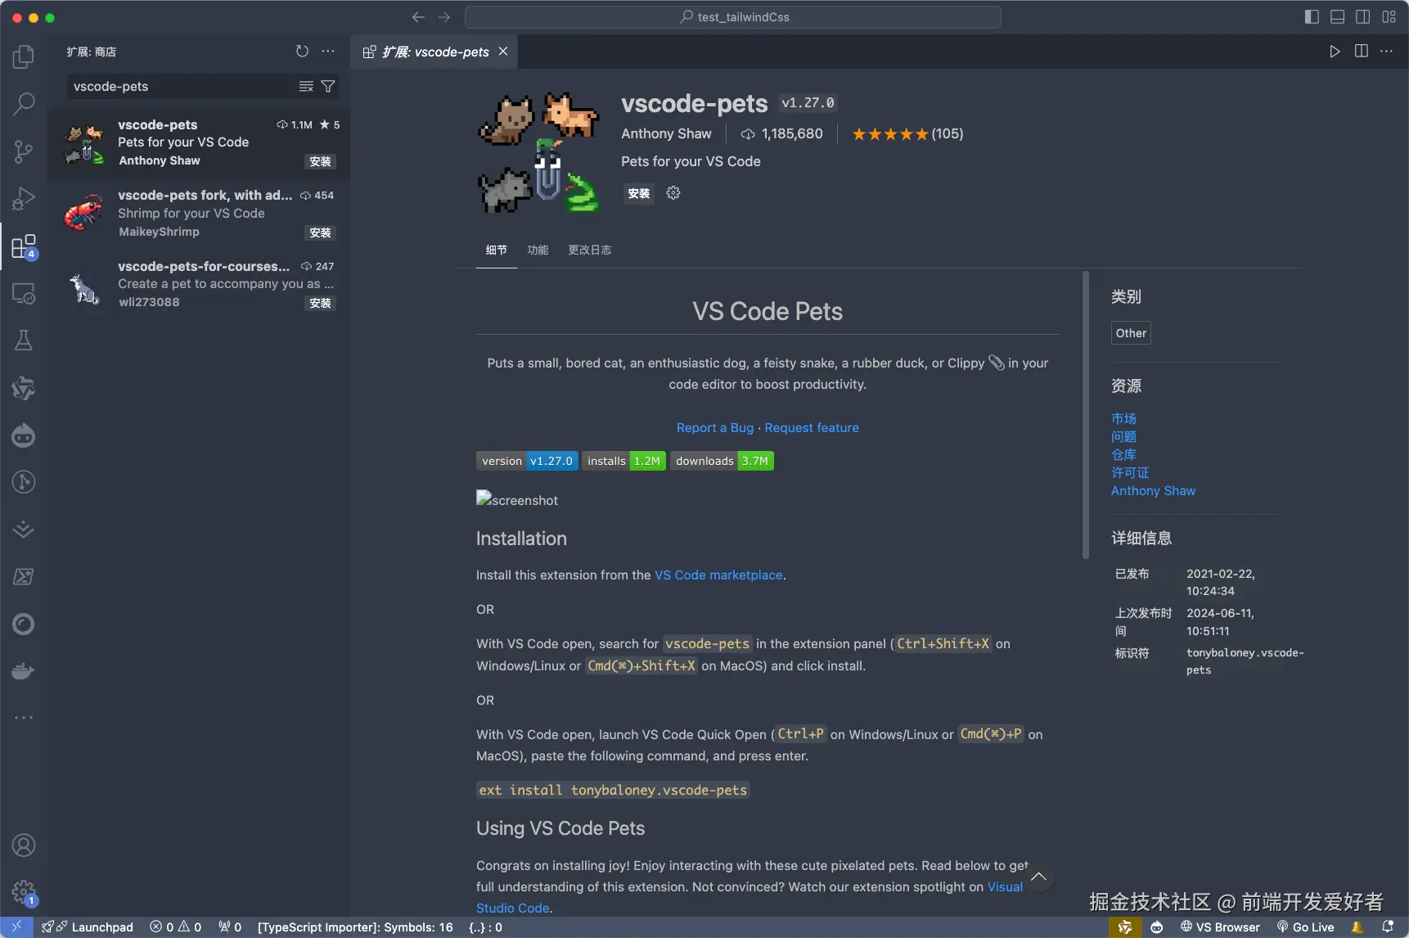The height and width of the screenshot is (938, 1409).
Task: Select vscode-pets-for-courses list item
Action: point(200,285)
